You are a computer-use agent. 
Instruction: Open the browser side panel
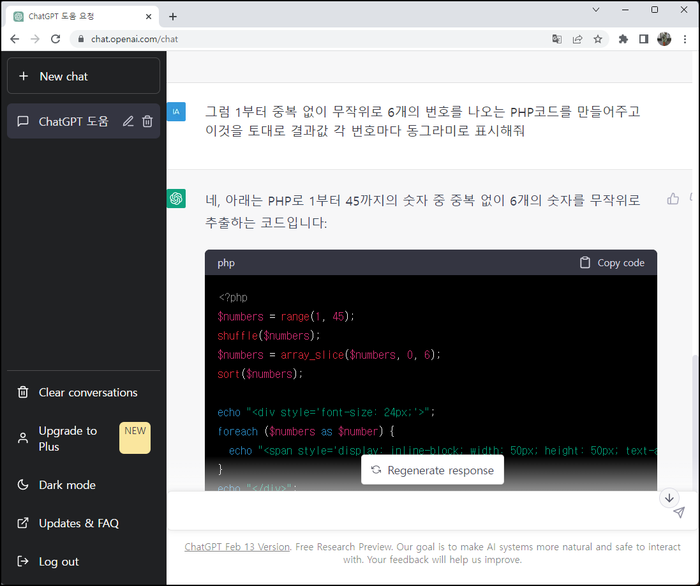(x=644, y=39)
